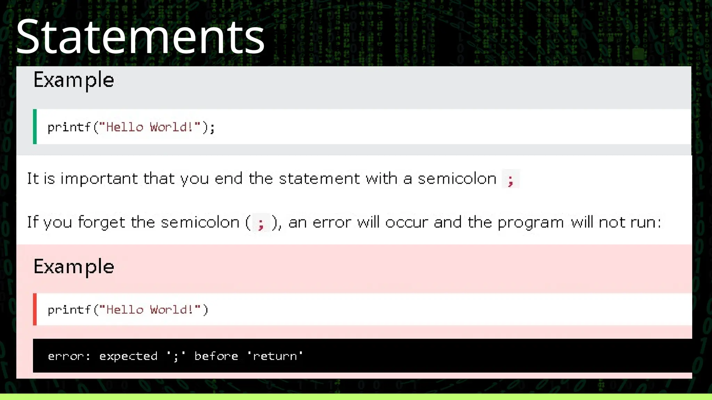The width and height of the screenshot is (712, 400).
Task: Click the 'If you forget the semicolon' sentence
Action: tap(344, 222)
